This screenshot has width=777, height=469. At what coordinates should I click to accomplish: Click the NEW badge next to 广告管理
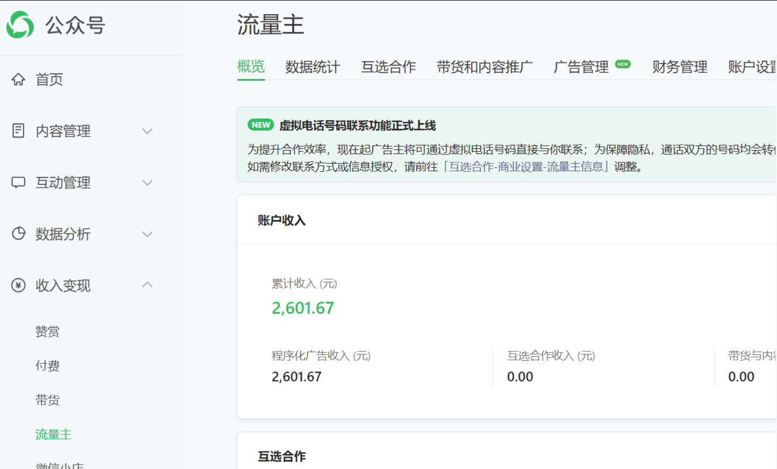623,63
